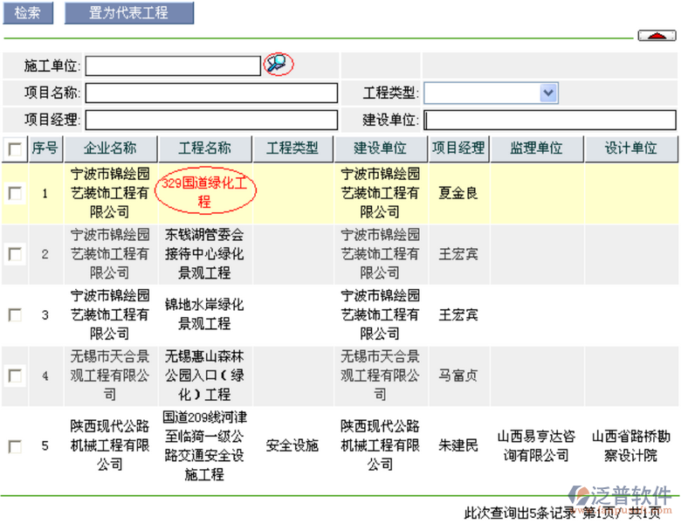The image size is (681, 524).
Task: Collapse the search panel with the red arrow
Action: pyautogui.click(x=657, y=35)
